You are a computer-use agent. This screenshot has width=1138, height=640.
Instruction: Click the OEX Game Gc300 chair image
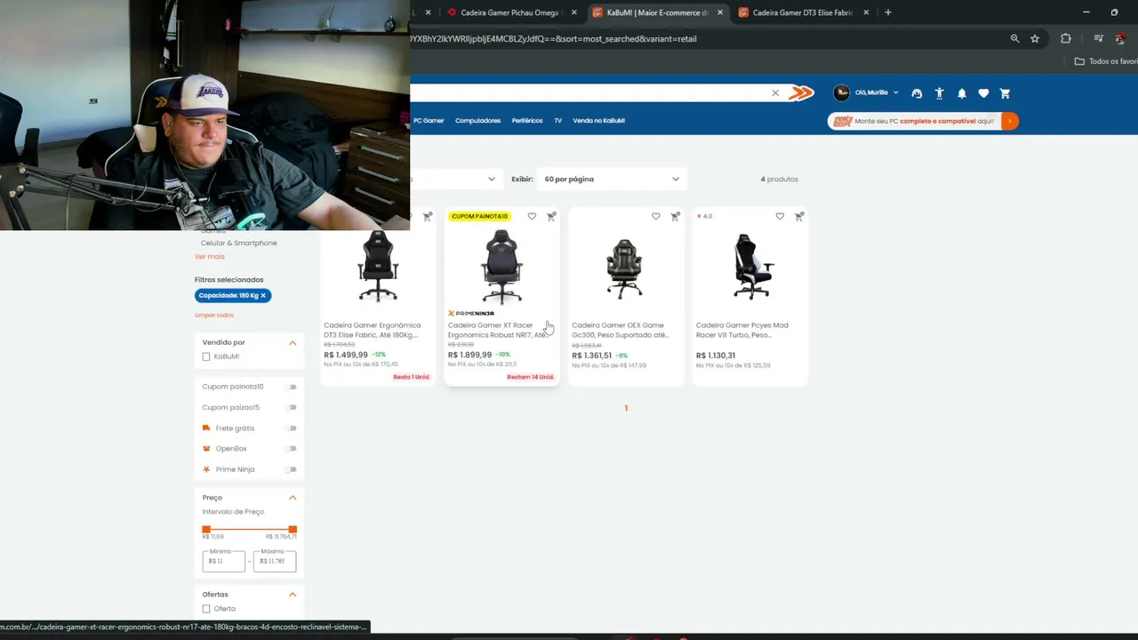[x=625, y=268]
